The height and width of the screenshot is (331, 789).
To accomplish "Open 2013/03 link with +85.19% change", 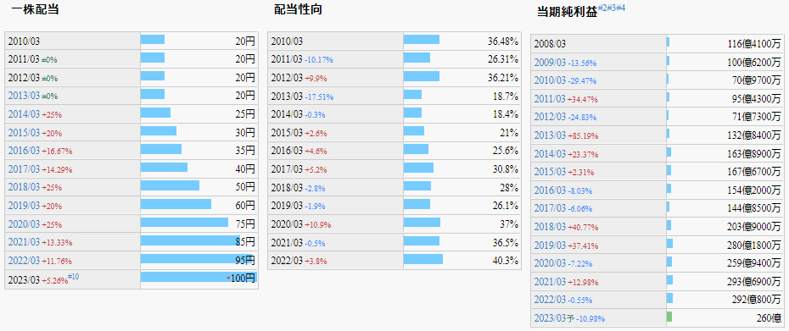I will click(550, 135).
